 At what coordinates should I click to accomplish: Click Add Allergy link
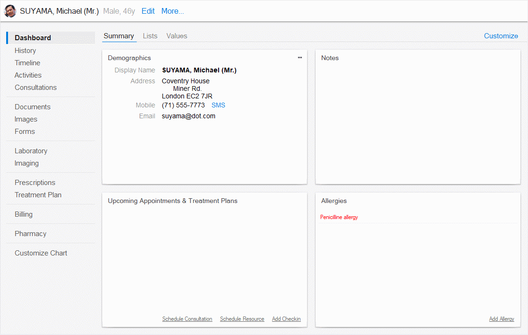coord(502,319)
